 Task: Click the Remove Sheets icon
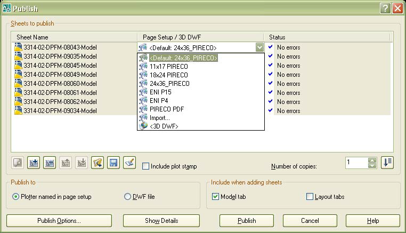coord(50,163)
